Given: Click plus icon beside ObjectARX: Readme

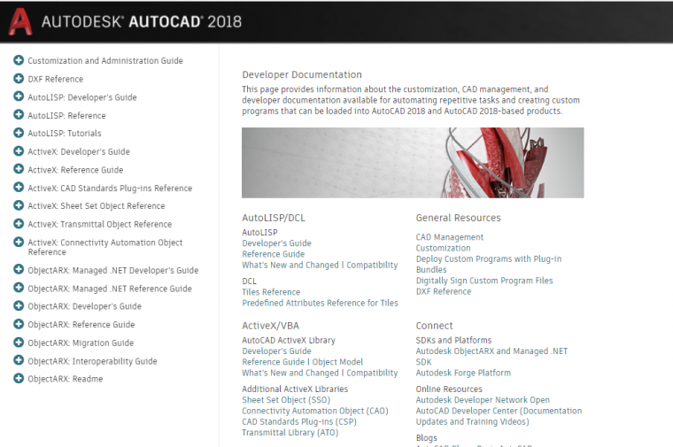Looking at the screenshot, I should [19, 379].
